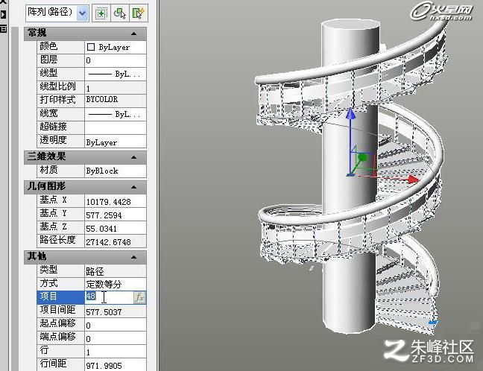Click the 打印样式 BYCOLOR value
This screenshot has height=371, width=483.
(116, 101)
